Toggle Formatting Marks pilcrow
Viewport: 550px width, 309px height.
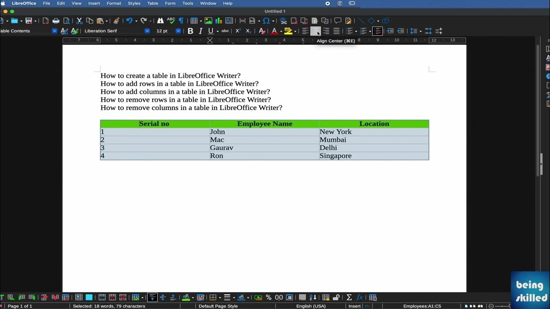click(181, 21)
